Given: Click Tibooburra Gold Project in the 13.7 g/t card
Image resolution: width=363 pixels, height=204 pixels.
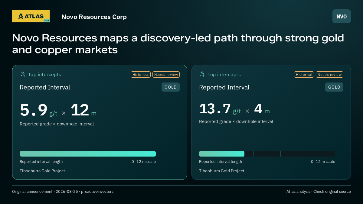Looking at the screenshot, I should click(x=222, y=171).
